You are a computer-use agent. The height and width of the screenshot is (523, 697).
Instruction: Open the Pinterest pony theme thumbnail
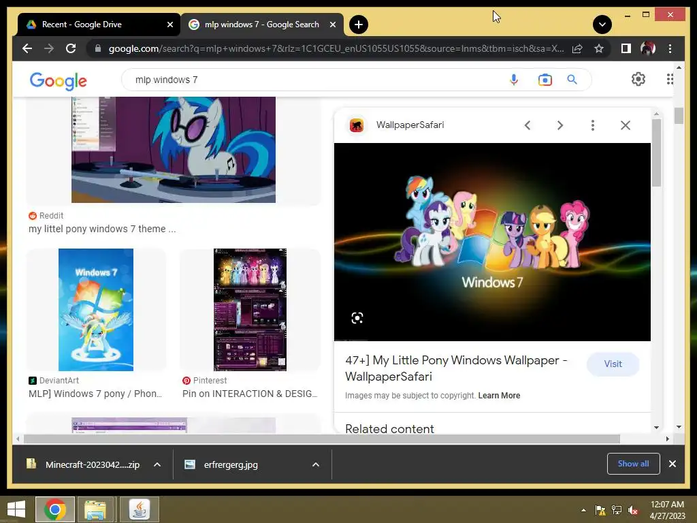point(250,310)
